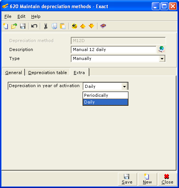Click the orange down arrow icon

click(x=92, y=26)
